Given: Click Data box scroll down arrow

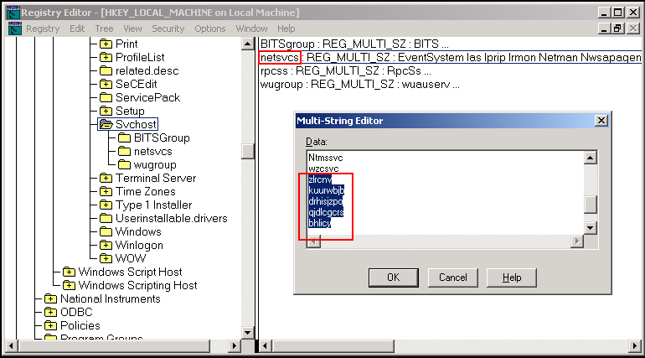Looking at the screenshot, I should [x=591, y=228].
